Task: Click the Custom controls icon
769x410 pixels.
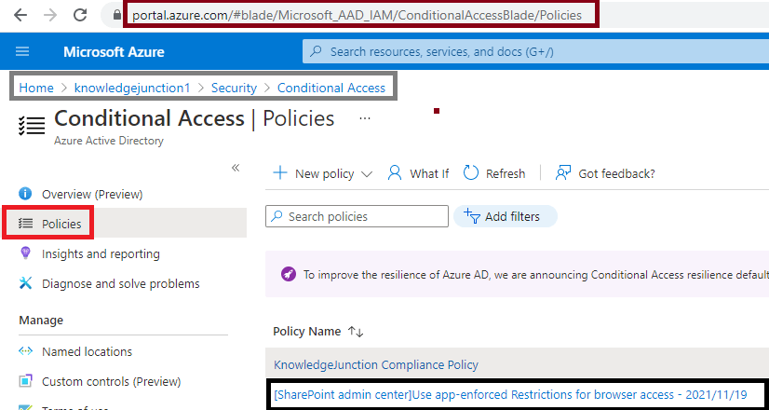Action: point(25,381)
